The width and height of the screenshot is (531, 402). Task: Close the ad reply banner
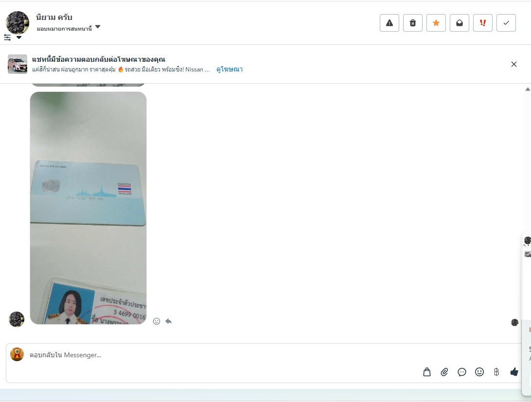pyautogui.click(x=513, y=64)
